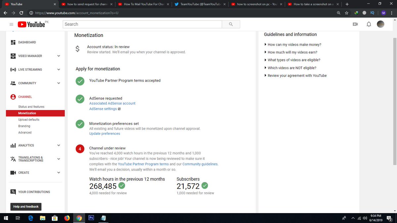The height and width of the screenshot is (223, 397).
Task: Open the Windows action center notifications
Action: point(389,218)
